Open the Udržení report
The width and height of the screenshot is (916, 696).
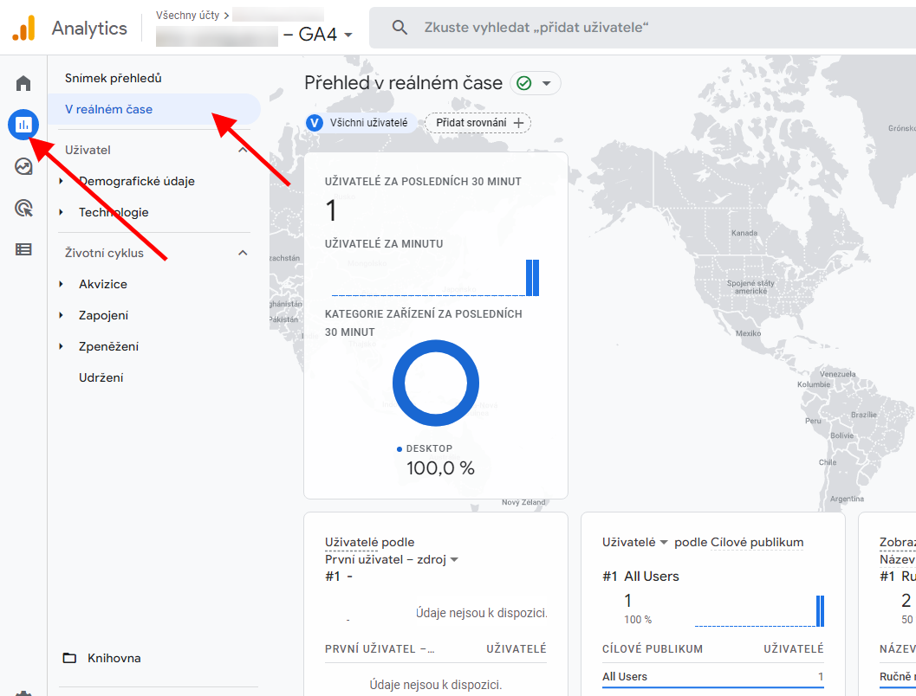(101, 377)
